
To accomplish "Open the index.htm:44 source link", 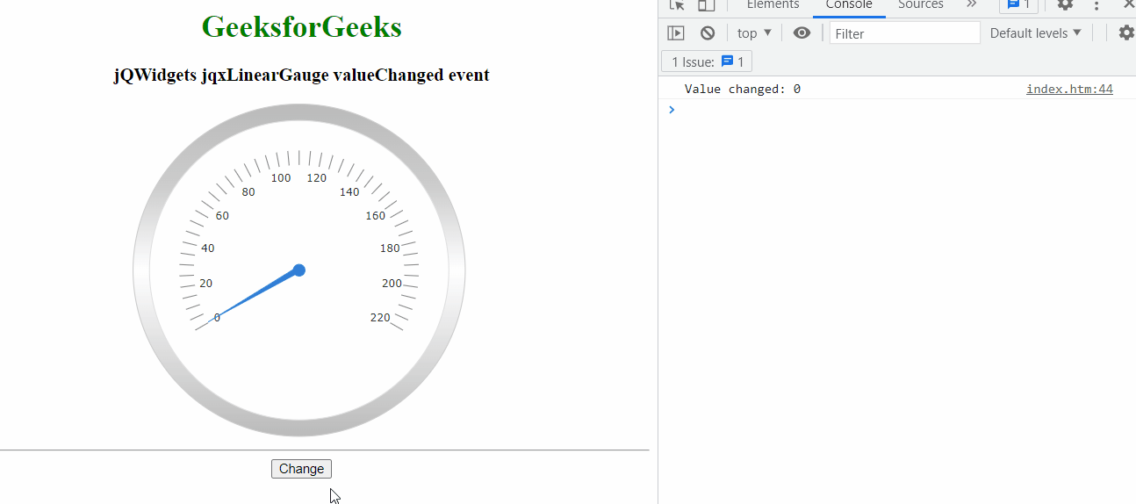I will point(1069,90).
